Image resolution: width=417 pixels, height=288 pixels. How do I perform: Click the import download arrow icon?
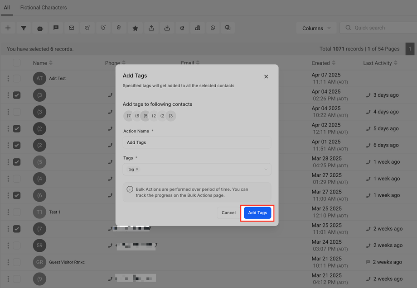[x=167, y=28]
